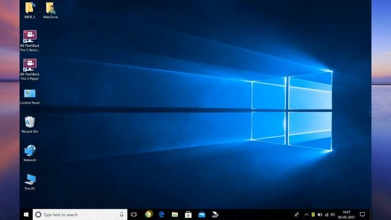This screenshot has width=391, height=220.
Task: Click Show desktop strip at taskbar end
Action: click(370, 215)
